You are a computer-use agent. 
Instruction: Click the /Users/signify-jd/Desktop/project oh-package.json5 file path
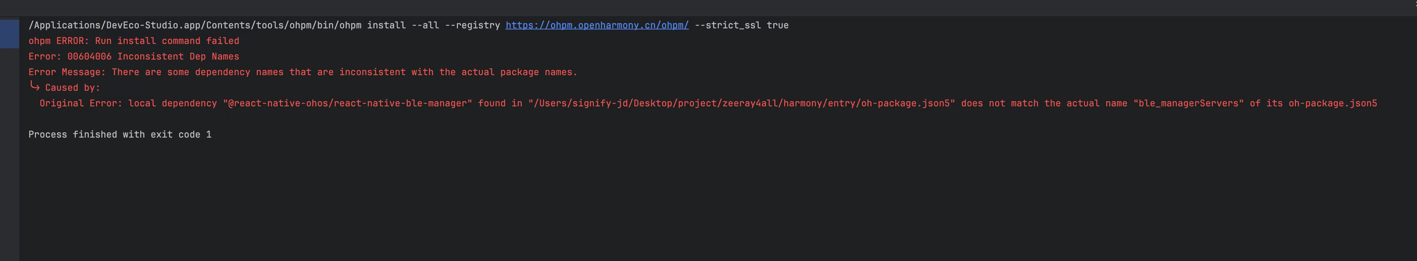[x=741, y=103]
